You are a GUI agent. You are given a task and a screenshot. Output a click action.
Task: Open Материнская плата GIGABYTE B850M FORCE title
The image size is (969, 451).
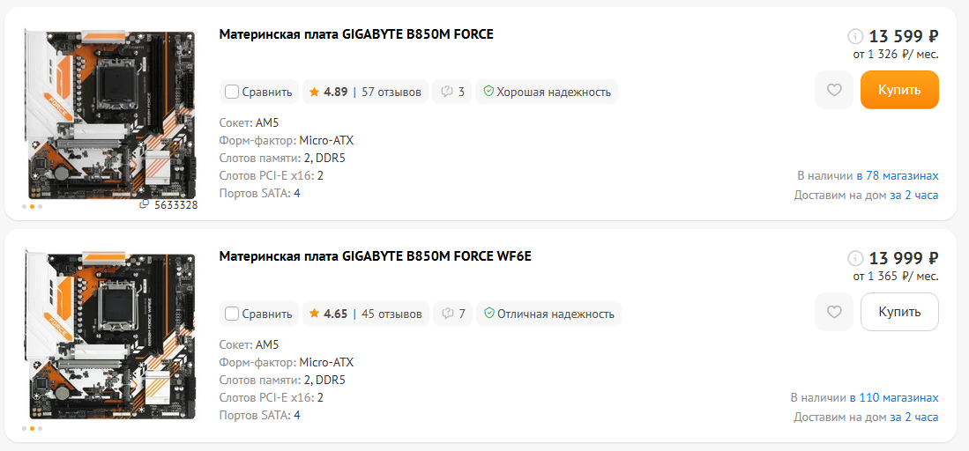point(356,34)
